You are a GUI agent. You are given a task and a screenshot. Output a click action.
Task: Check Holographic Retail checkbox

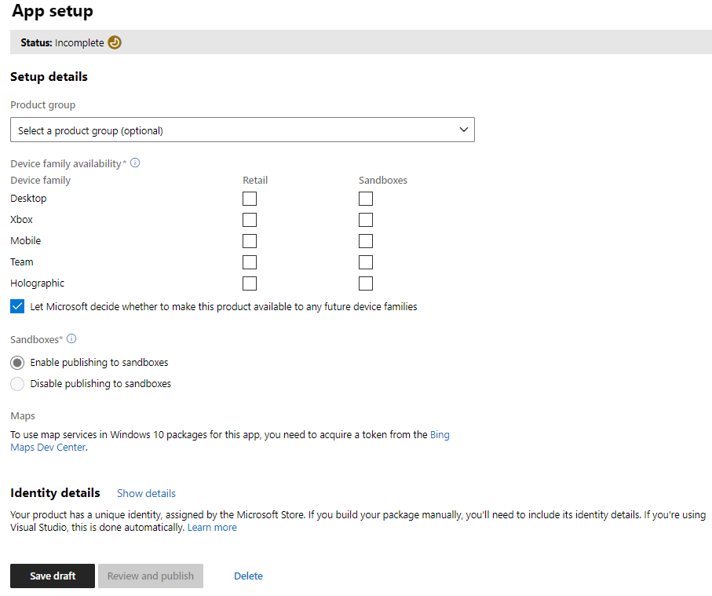(250, 283)
